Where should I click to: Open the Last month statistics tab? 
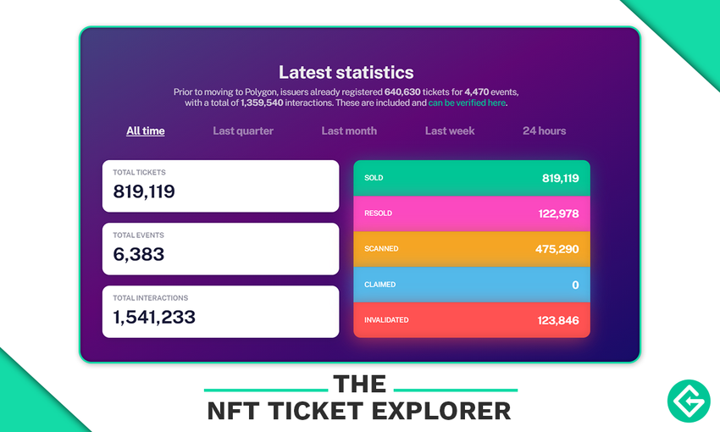coord(349,131)
